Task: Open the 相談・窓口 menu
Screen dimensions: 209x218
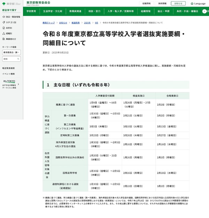Action: coord(94,11)
